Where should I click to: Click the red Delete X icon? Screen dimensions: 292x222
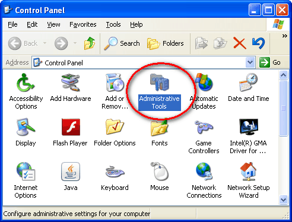pos(240,43)
